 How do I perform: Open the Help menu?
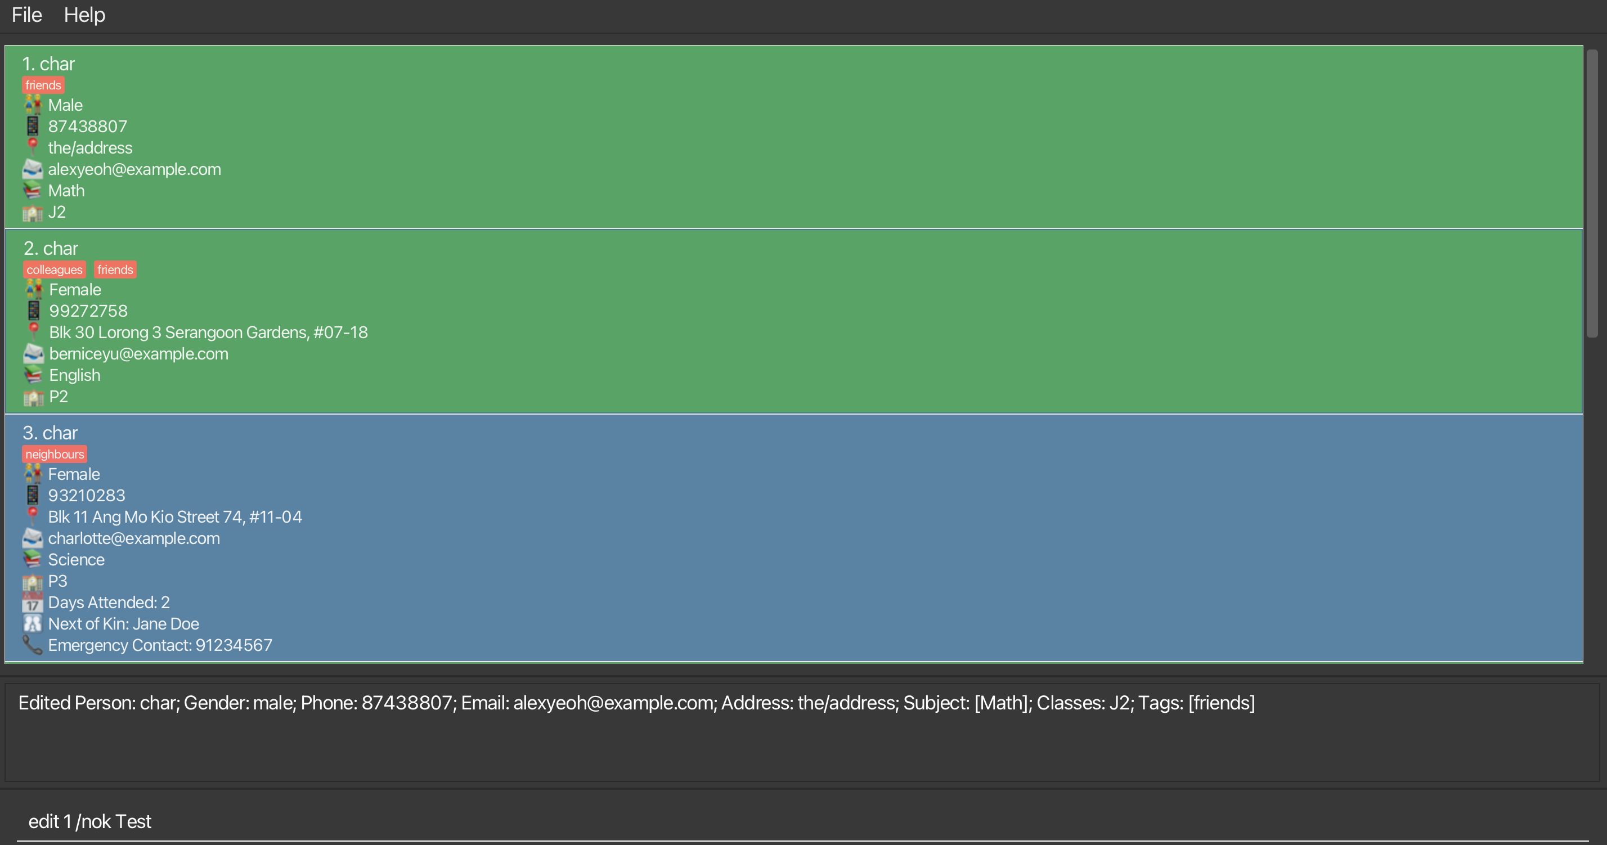coord(84,15)
